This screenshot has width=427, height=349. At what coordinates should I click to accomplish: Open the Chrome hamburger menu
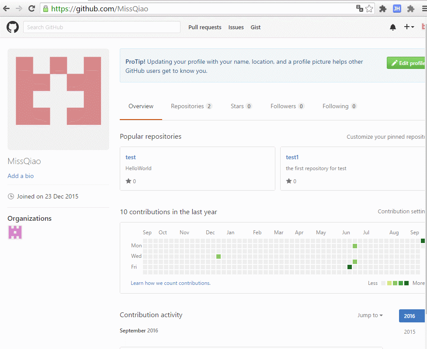(423, 9)
